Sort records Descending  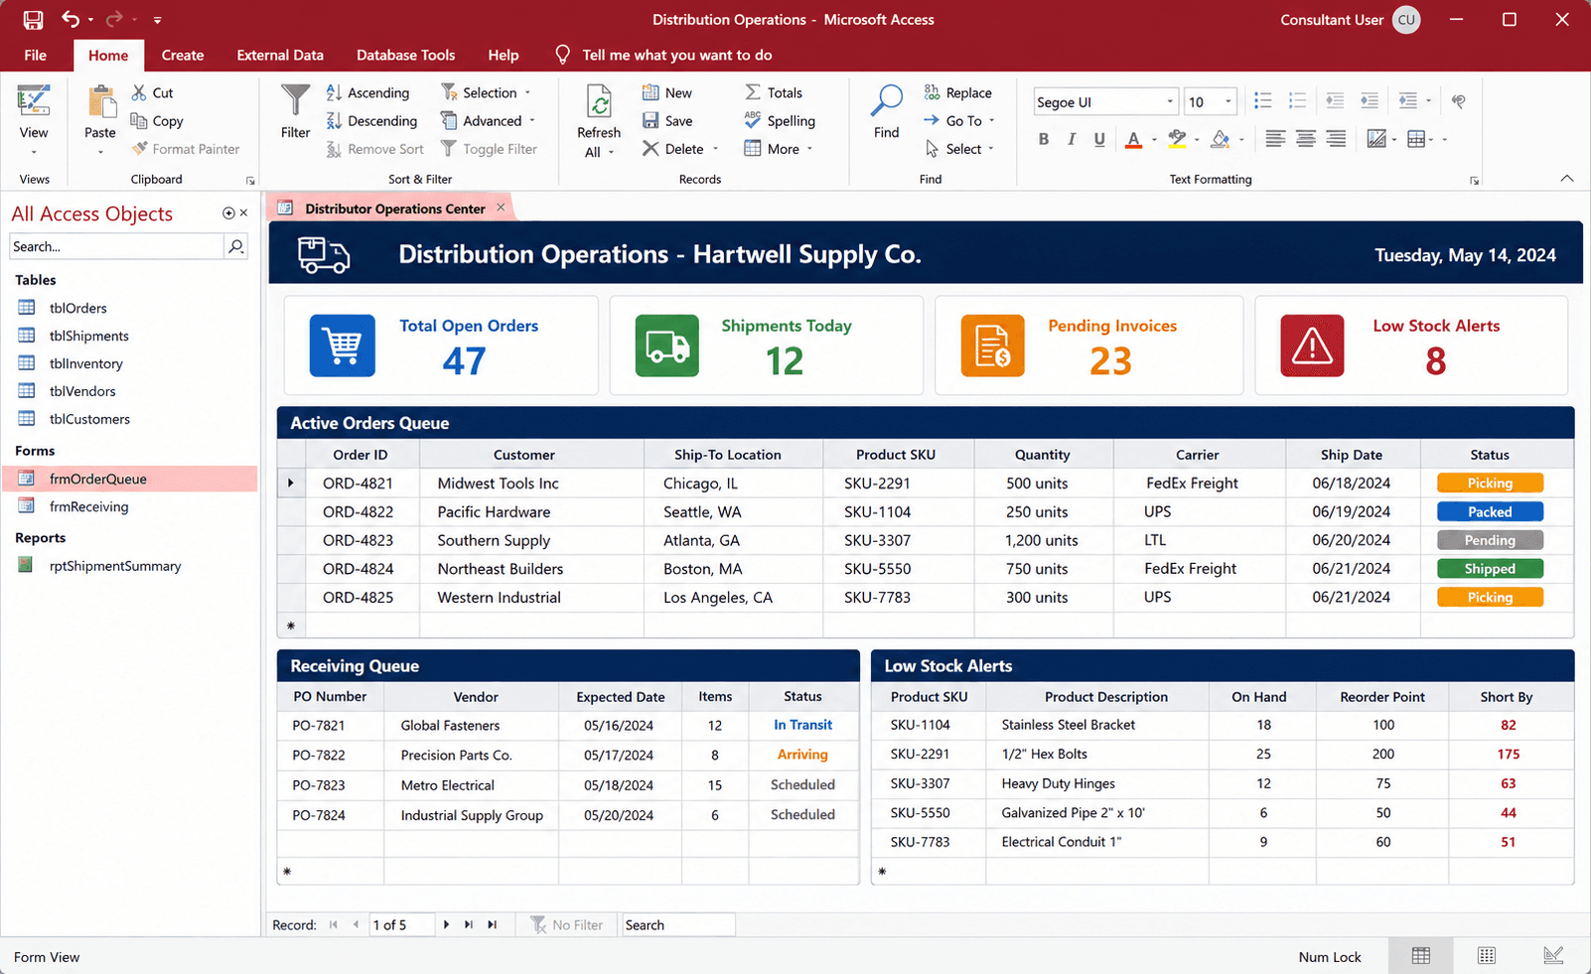click(x=371, y=120)
